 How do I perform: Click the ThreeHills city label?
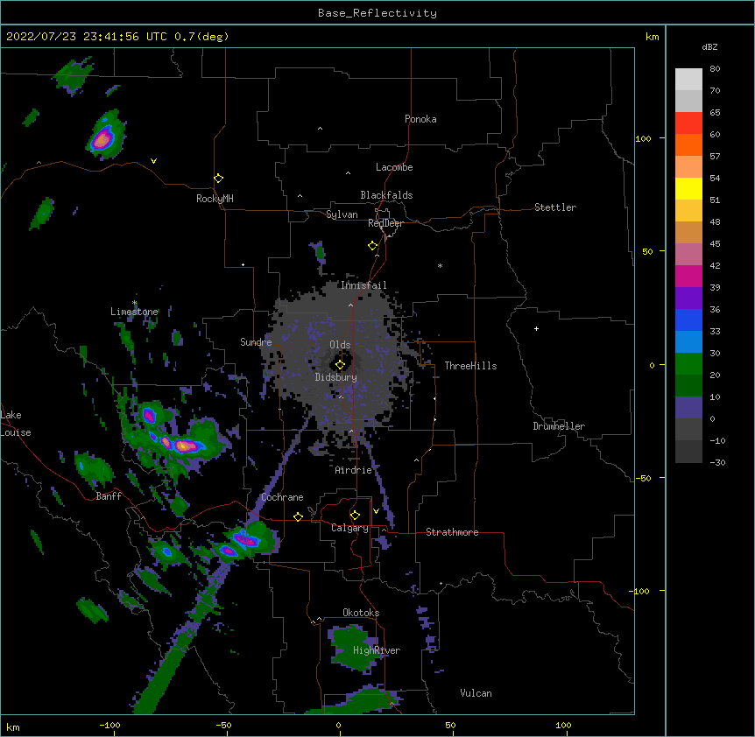click(470, 366)
